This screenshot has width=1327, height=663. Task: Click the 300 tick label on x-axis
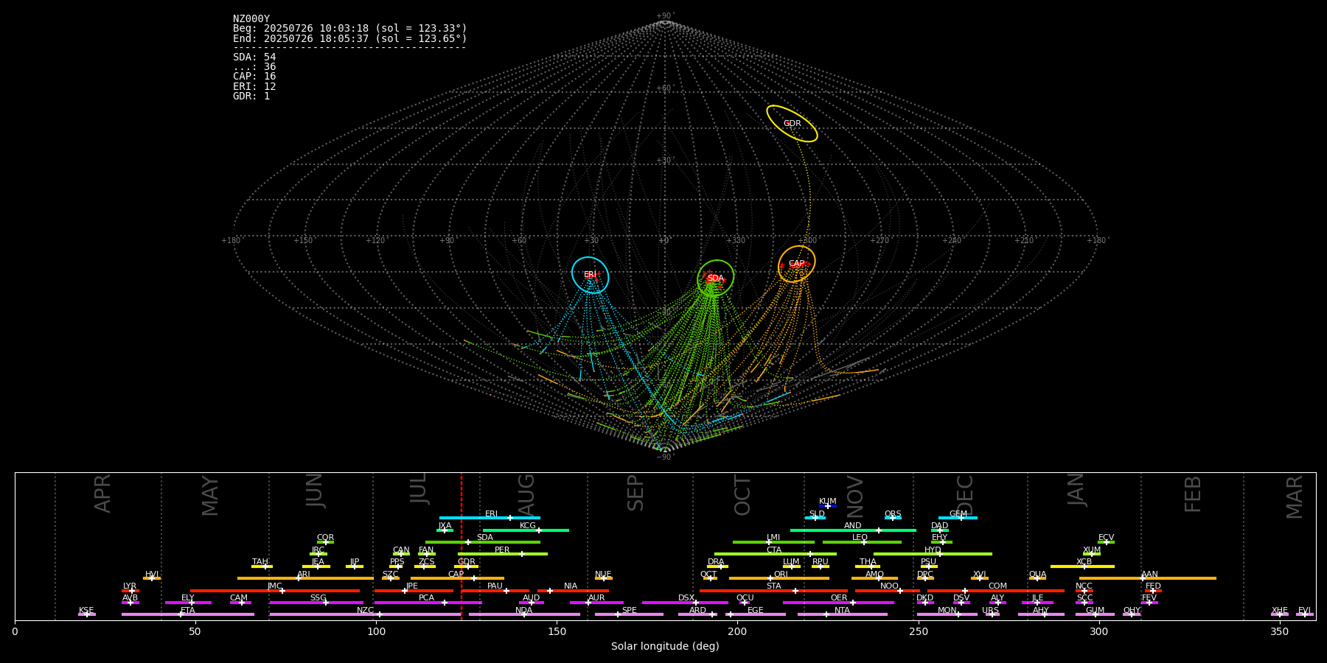click(1099, 631)
